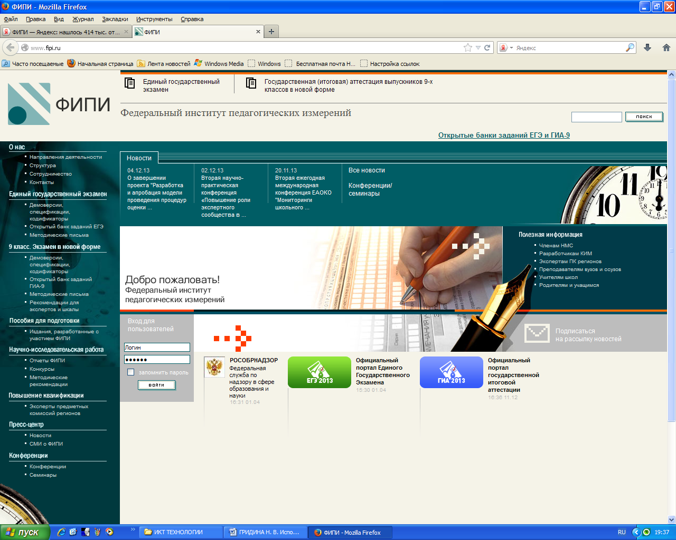This screenshot has width=676, height=540.
Task: Open the Яндекс search engine dropdown
Action: [511, 48]
